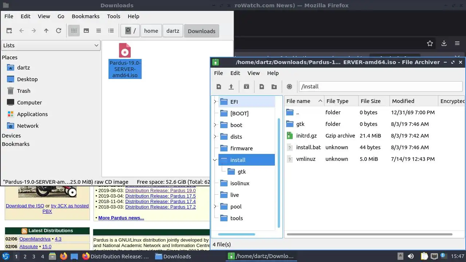Click the Add files icon in File Archiver
Screen dimensions: 466x262
tap(262, 87)
